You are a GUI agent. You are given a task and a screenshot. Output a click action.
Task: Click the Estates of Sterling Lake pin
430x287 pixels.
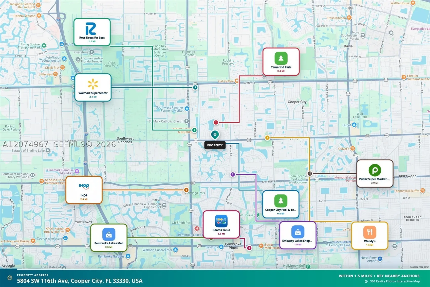point(48,150)
